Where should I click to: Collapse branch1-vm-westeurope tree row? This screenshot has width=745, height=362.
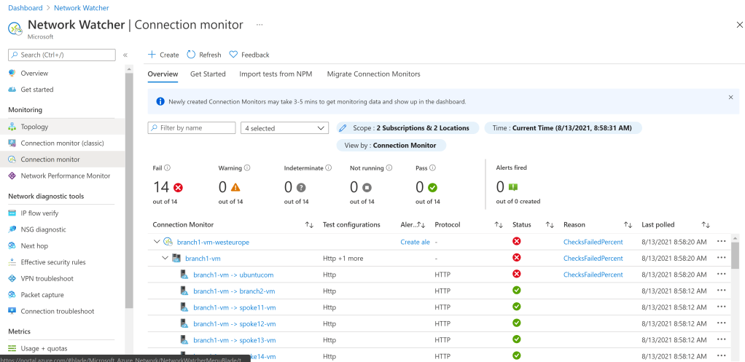(x=157, y=242)
